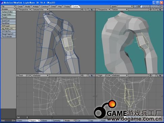Open Wireframe style dropdown in Right viewport

click(x=119, y=75)
